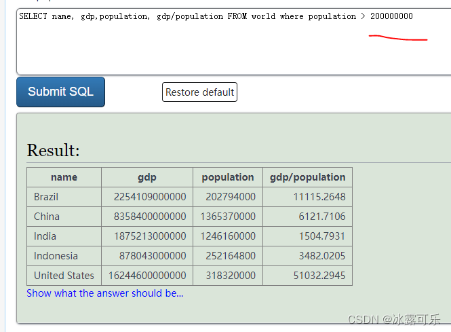
Task: Select the 'population' column header
Action: click(228, 177)
